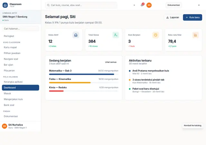Click the −1 kuis change text
Screen dimensions: 206x145
(131, 46)
